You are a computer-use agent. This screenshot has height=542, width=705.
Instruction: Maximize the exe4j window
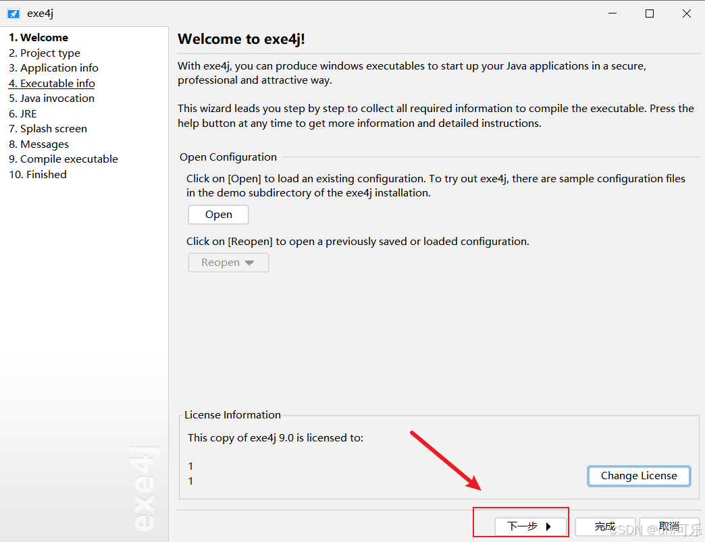click(x=650, y=13)
